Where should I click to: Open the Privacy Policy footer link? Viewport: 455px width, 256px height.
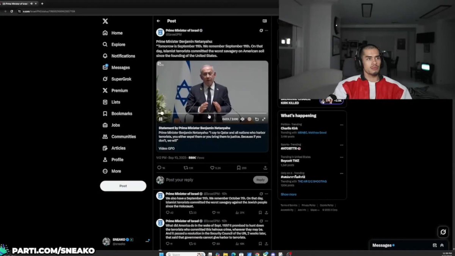click(x=308, y=205)
